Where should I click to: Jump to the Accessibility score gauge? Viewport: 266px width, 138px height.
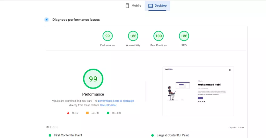click(x=133, y=36)
